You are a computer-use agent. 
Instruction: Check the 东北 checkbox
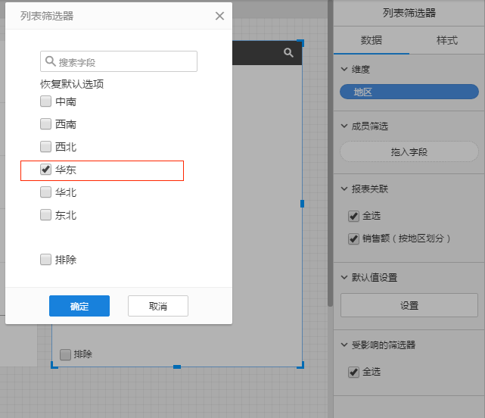tap(46, 214)
